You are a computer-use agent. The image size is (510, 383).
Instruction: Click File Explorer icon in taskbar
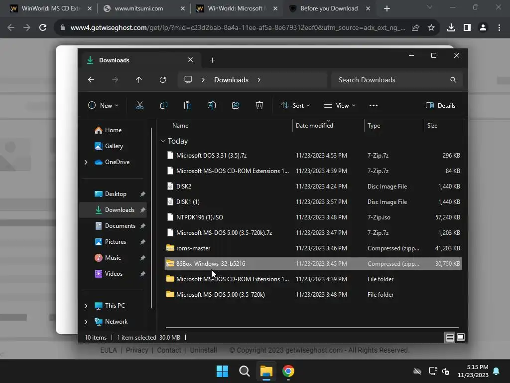tap(266, 371)
